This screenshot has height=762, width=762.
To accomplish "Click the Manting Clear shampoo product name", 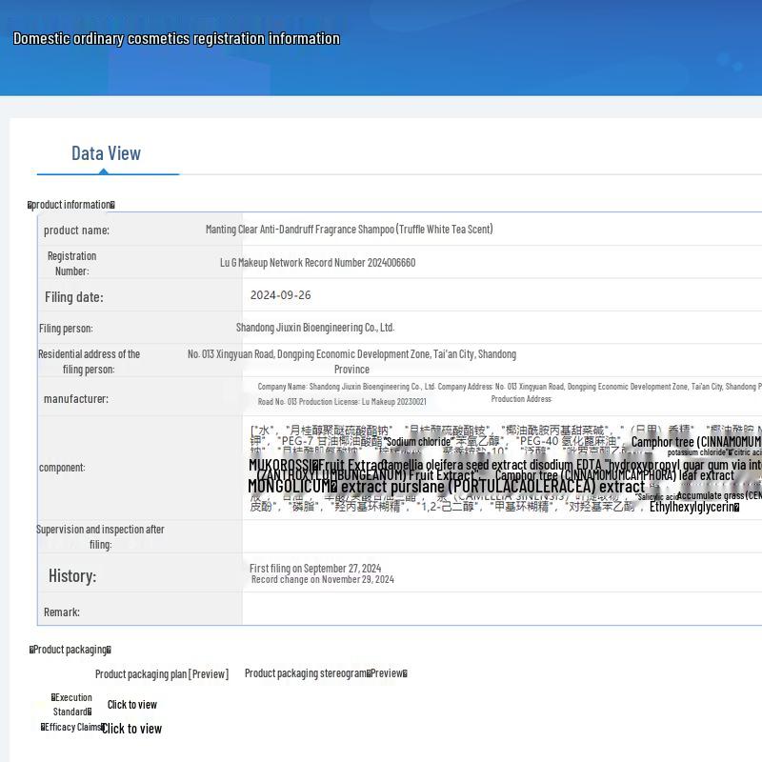I will coord(349,230).
